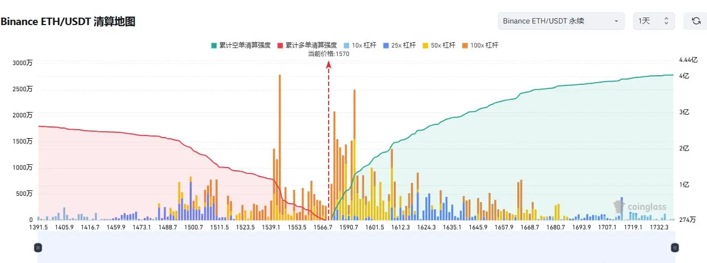Click the right axis value 274万

pos(688,220)
